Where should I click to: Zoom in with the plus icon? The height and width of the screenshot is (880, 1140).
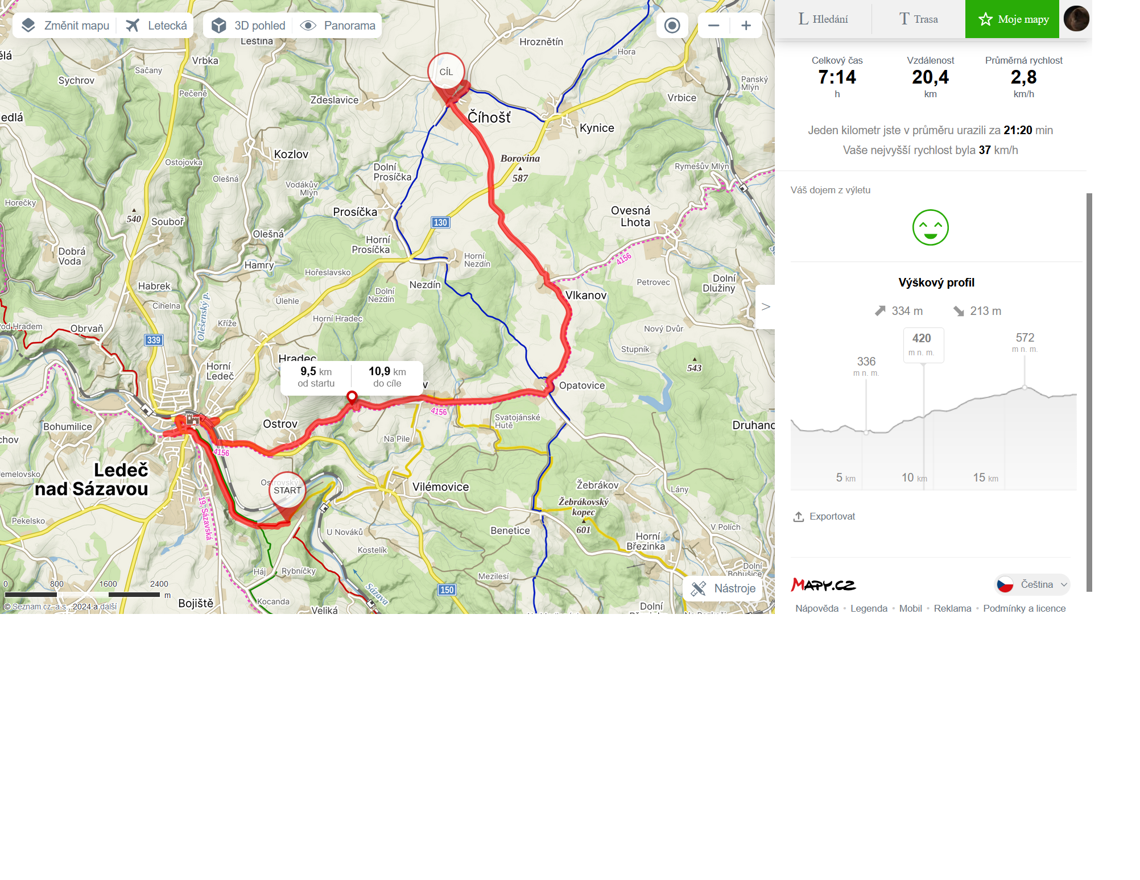746,26
